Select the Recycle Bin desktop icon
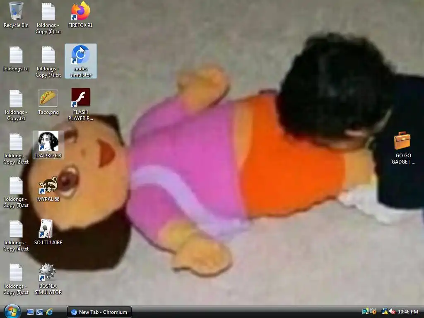This screenshot has width=424, height=318. [x=16, y=15]
